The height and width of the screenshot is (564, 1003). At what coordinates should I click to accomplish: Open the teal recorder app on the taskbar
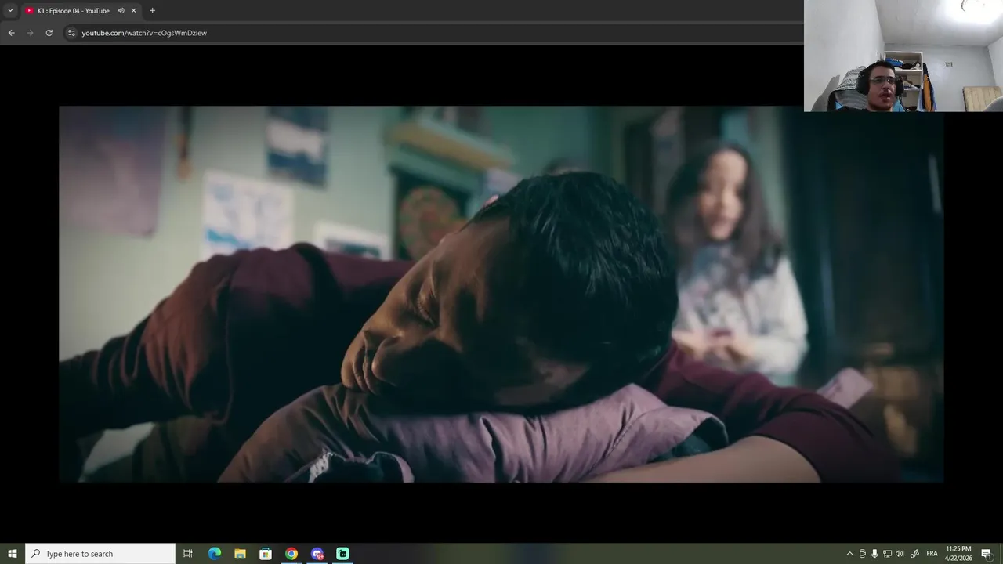pos(342,554)
